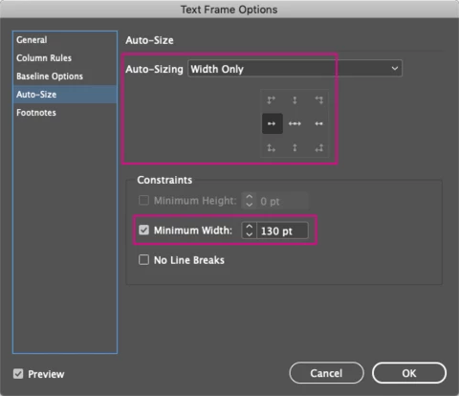The image size is (459, 396).
Task: Select top-right anchor reference point
Action: [x=318, y=100]
